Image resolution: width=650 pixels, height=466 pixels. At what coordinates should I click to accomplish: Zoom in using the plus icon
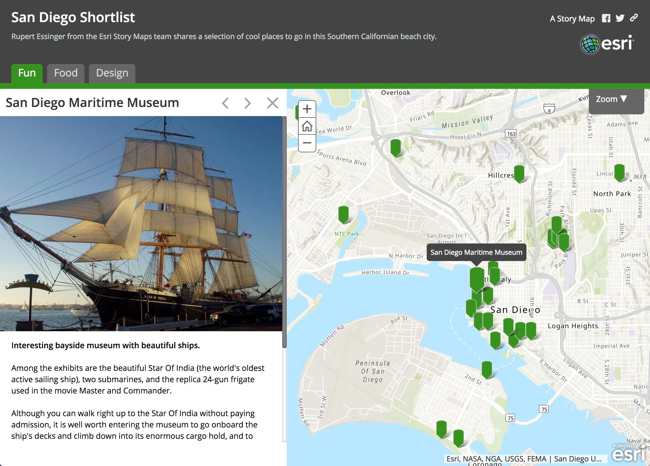[307, 109]
